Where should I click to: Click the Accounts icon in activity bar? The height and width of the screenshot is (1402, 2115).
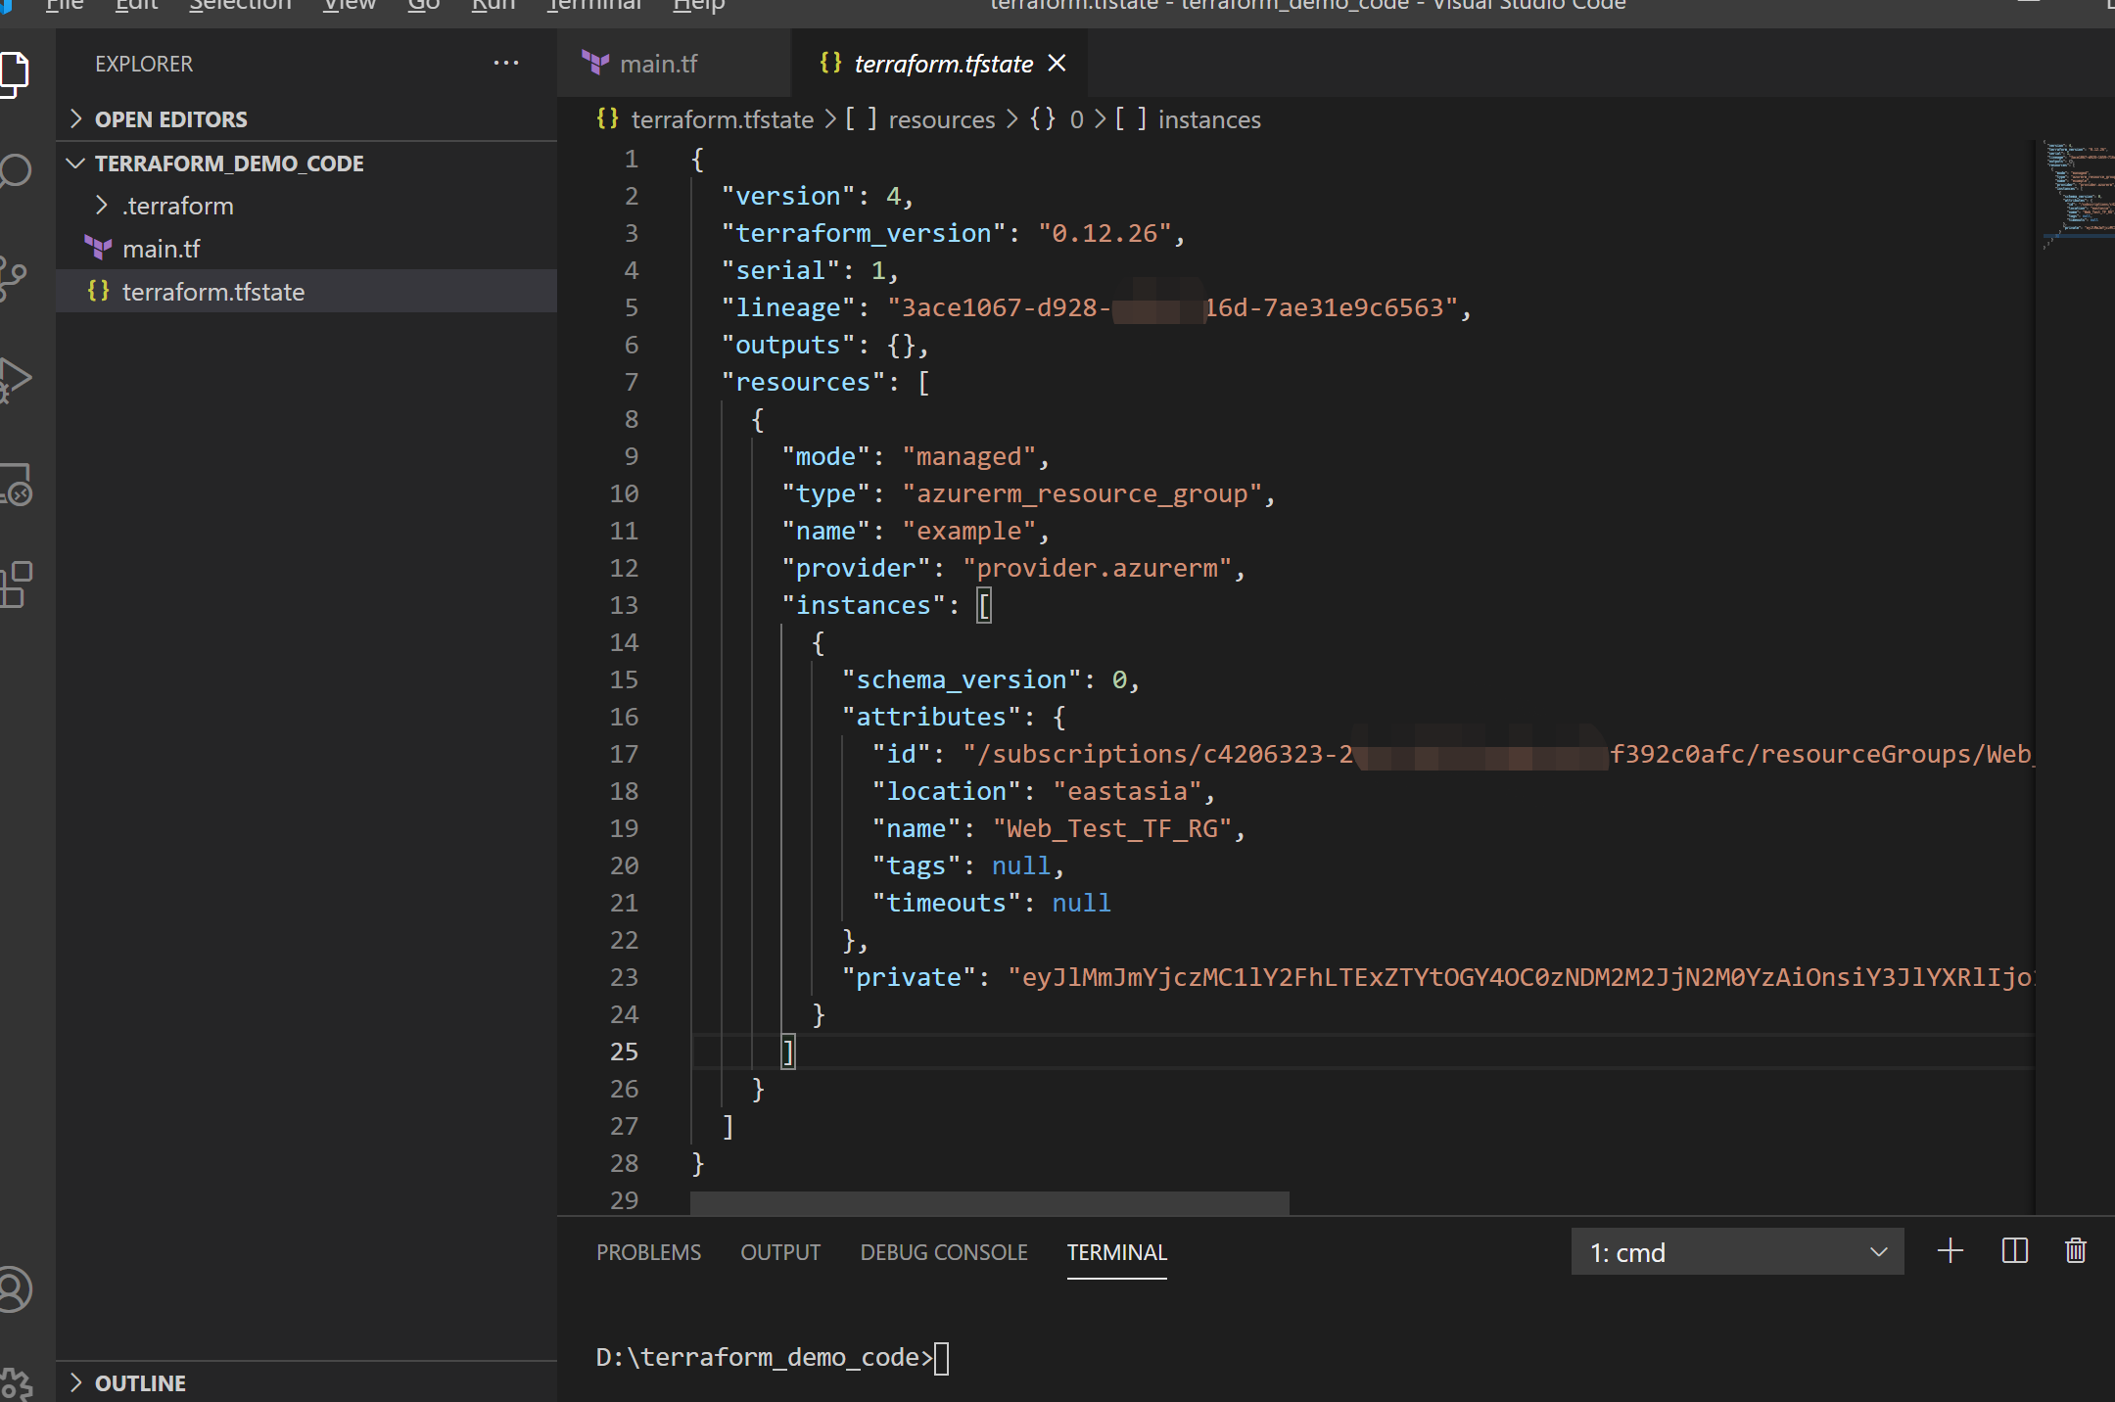click(x=16, y=1288)
